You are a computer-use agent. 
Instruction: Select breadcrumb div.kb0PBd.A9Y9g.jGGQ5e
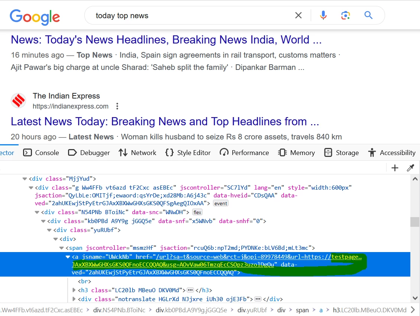(x=191, y=310)
